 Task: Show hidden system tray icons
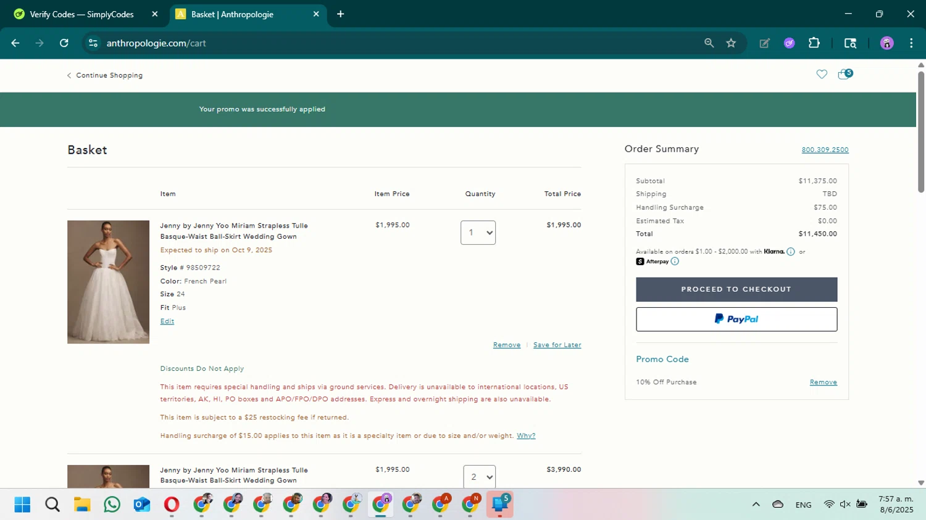click(x=756, y=505)
